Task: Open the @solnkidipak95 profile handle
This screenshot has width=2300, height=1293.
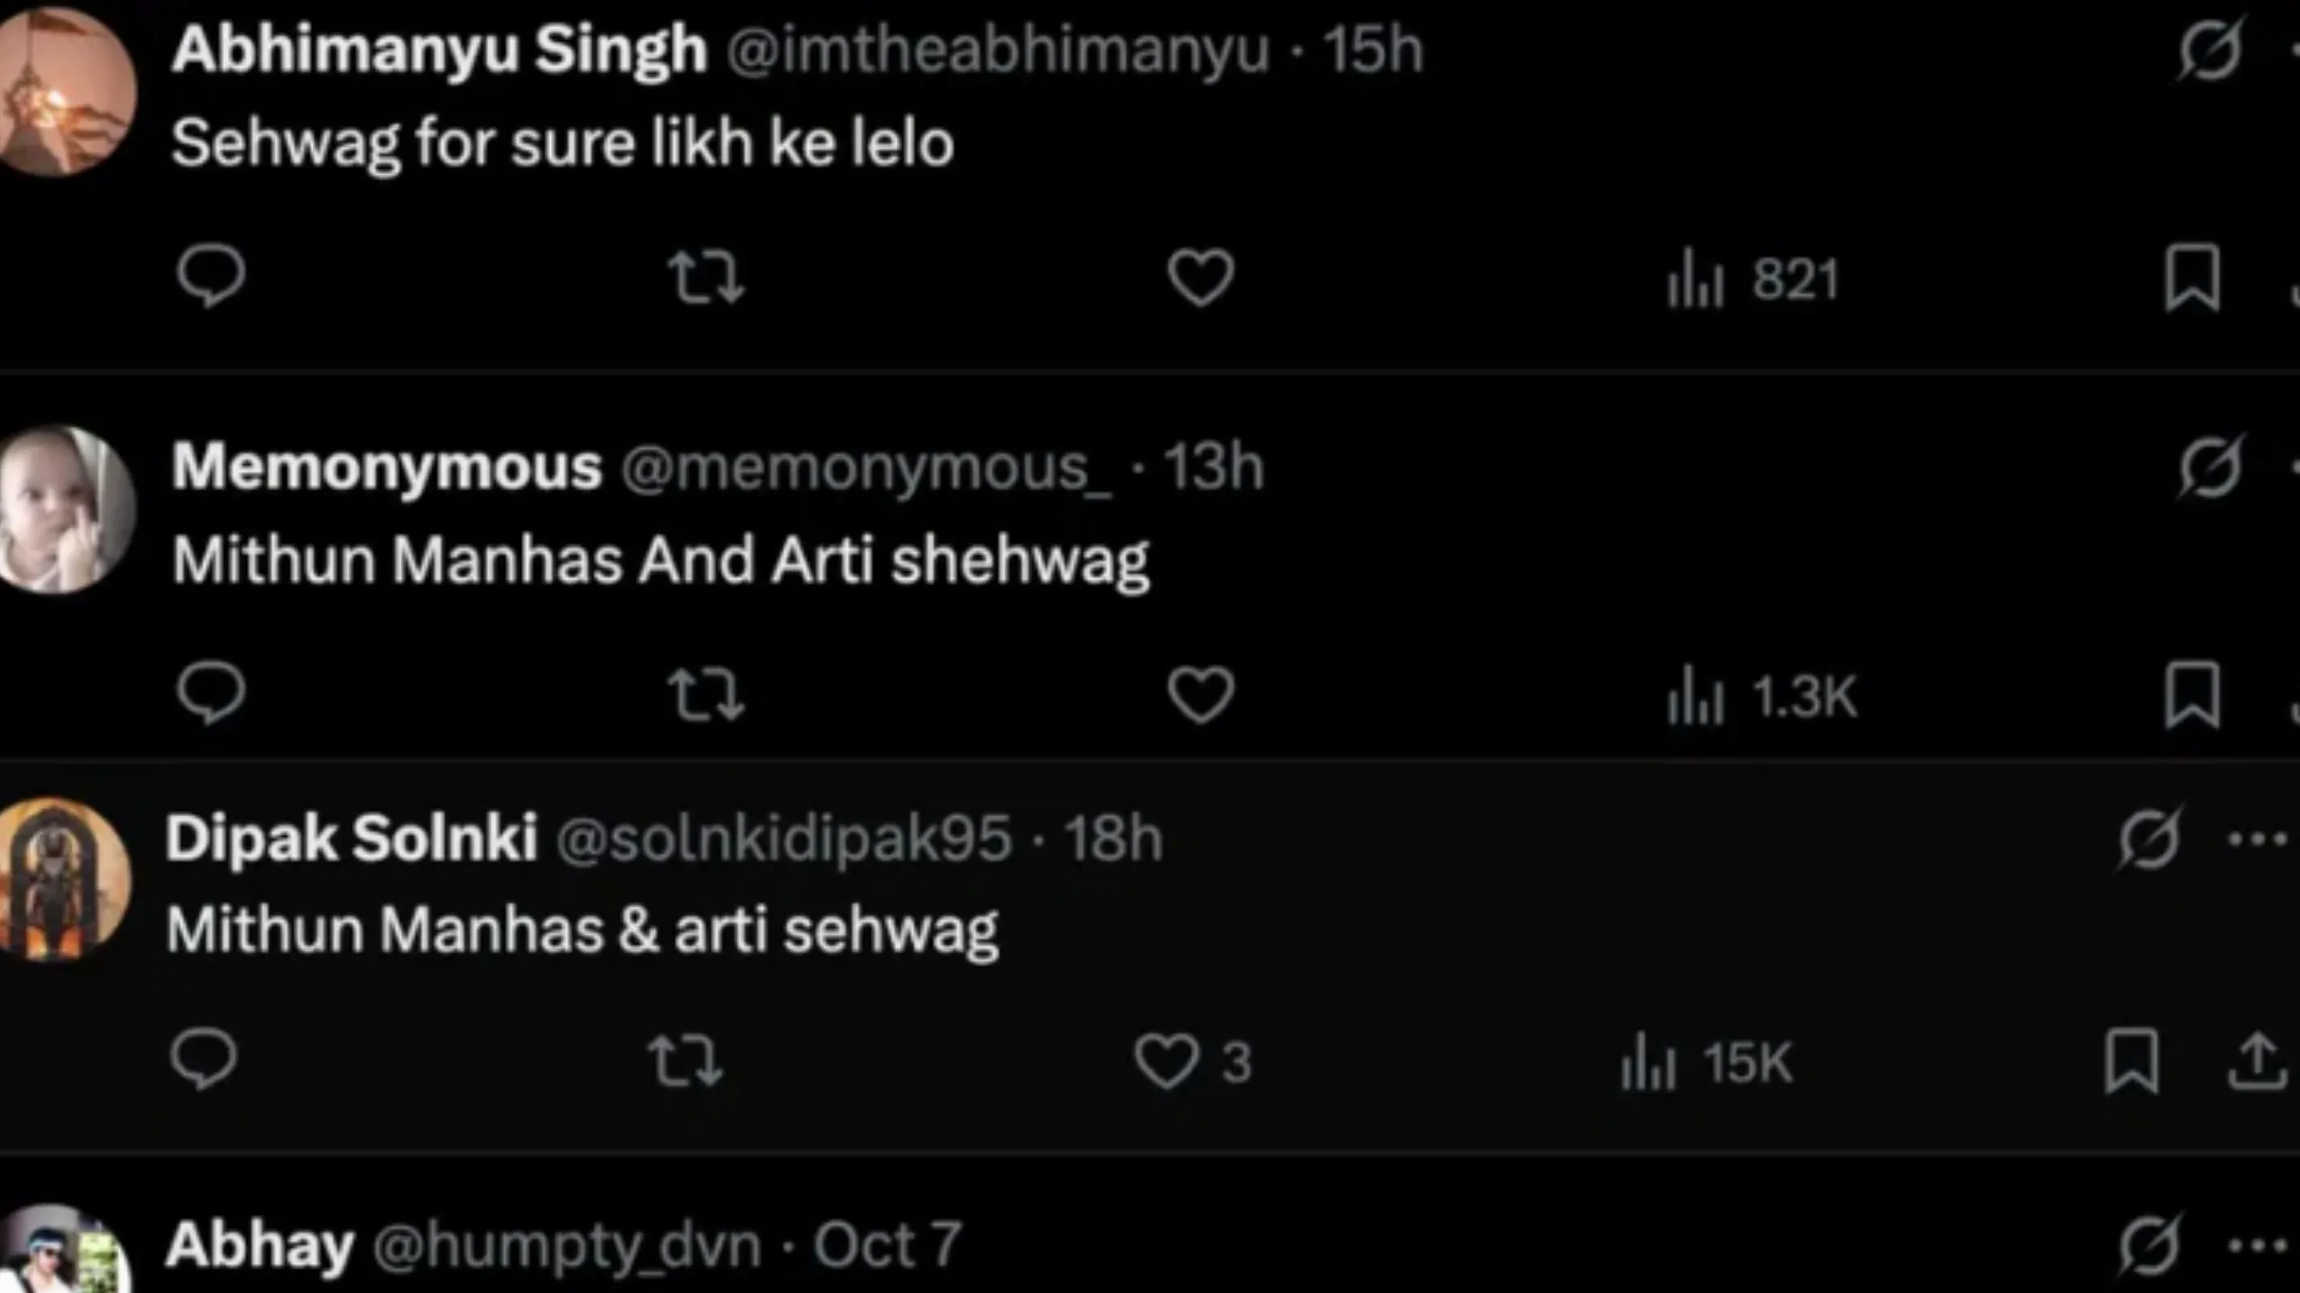Action: tap(783, 839)
